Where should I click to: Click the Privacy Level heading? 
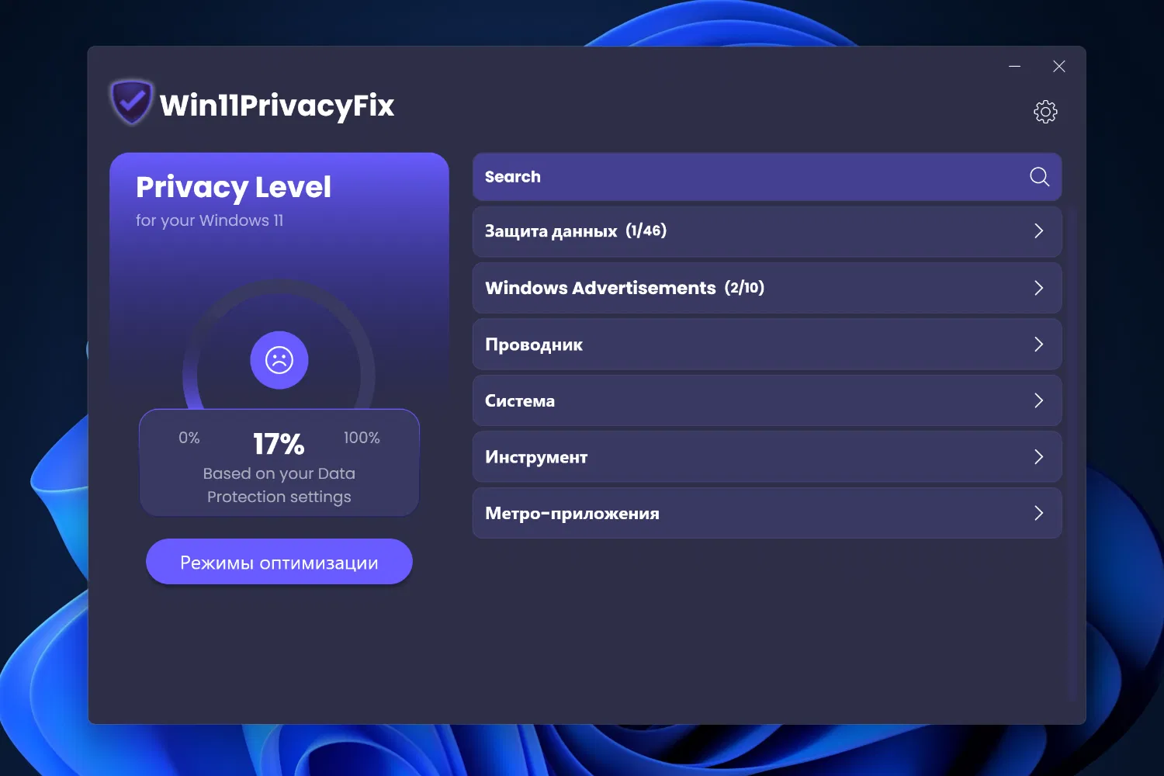coord(234,187)
